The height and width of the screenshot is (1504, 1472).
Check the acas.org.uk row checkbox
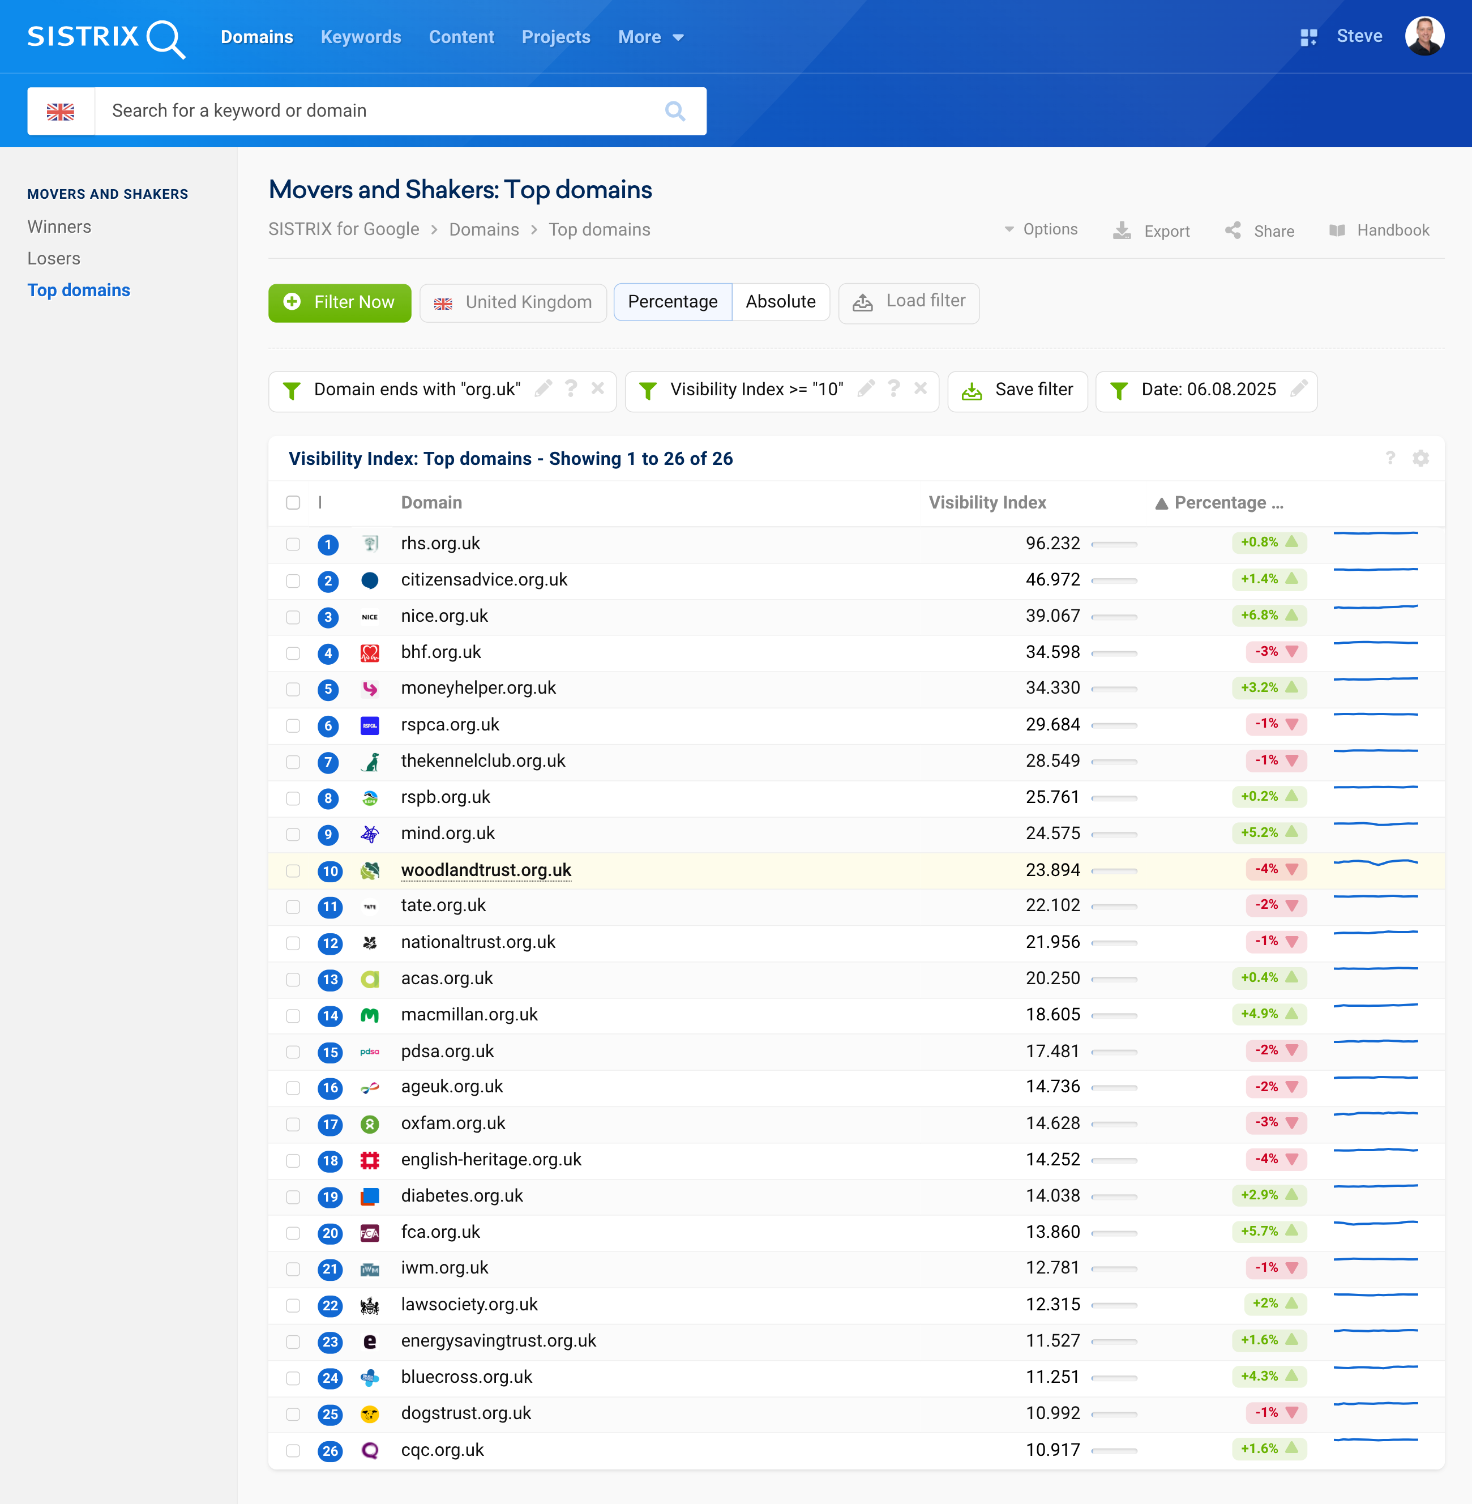pyautogui.click(x=293, y=979)
